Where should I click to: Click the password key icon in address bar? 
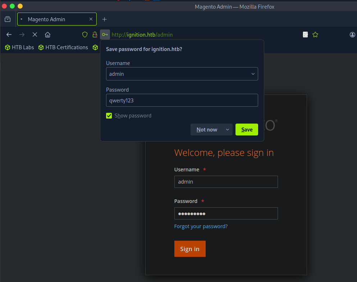105,34
